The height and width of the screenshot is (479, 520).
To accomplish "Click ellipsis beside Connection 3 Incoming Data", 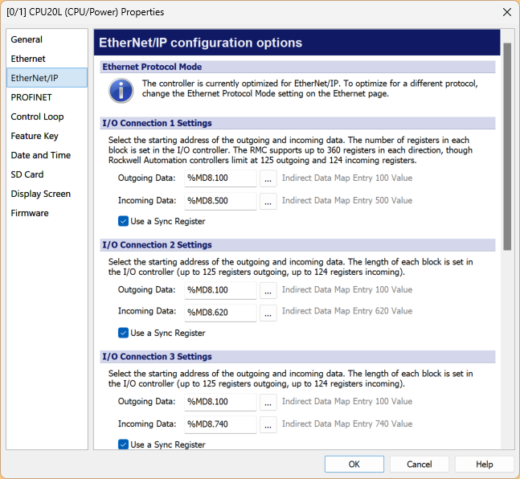I will coord(268,424).
